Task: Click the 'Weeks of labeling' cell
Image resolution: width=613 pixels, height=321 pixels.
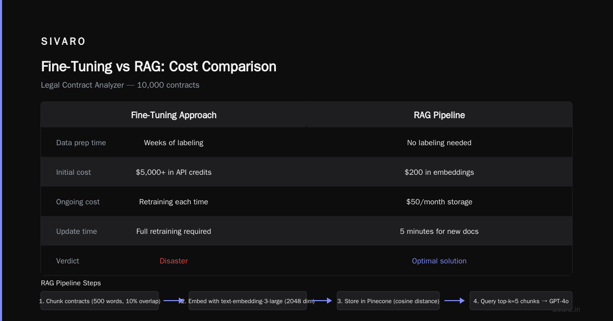Action: [174, 143]
